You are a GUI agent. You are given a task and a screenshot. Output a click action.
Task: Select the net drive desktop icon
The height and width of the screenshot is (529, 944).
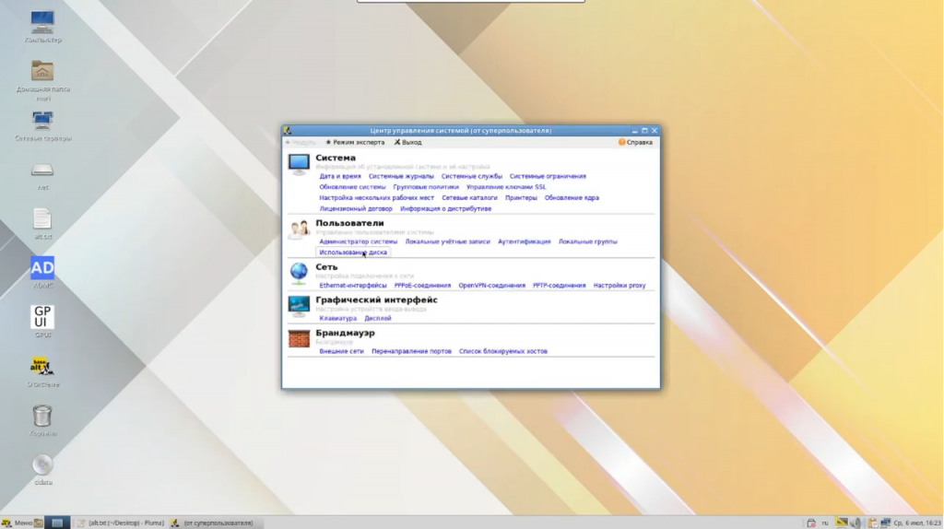(x=42, y=170)
